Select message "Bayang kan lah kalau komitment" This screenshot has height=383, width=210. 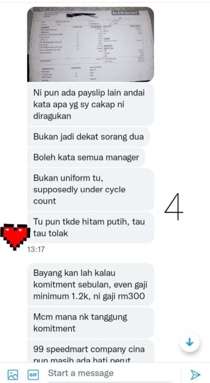coord(90,284)
